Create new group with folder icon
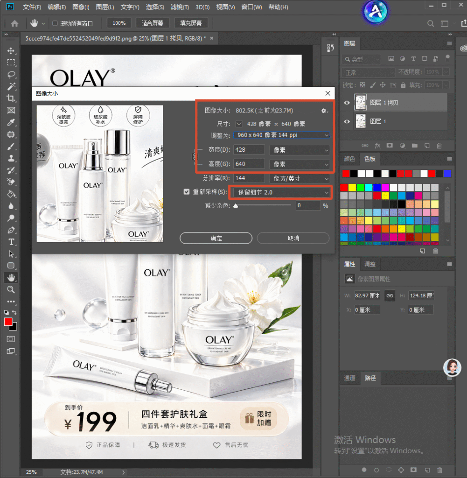This screenshot has height=478, width=467. (415, 146)
